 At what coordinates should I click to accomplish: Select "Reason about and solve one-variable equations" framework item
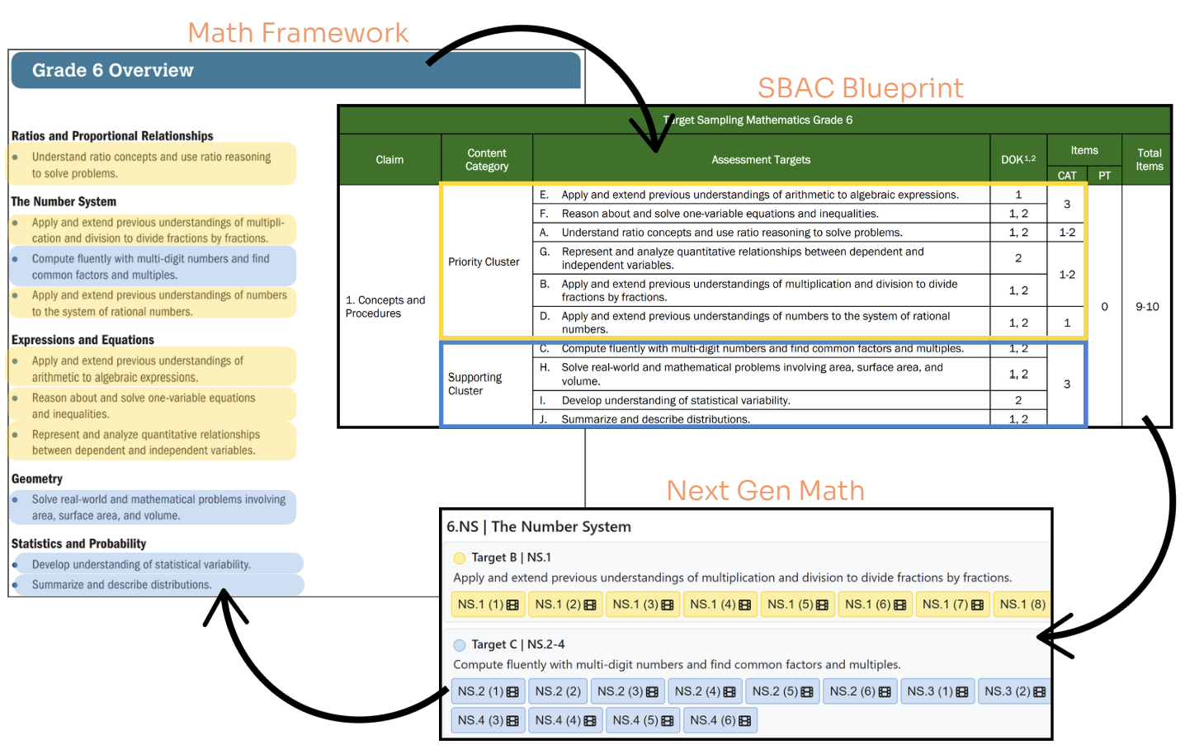click(x=151, y=406)
